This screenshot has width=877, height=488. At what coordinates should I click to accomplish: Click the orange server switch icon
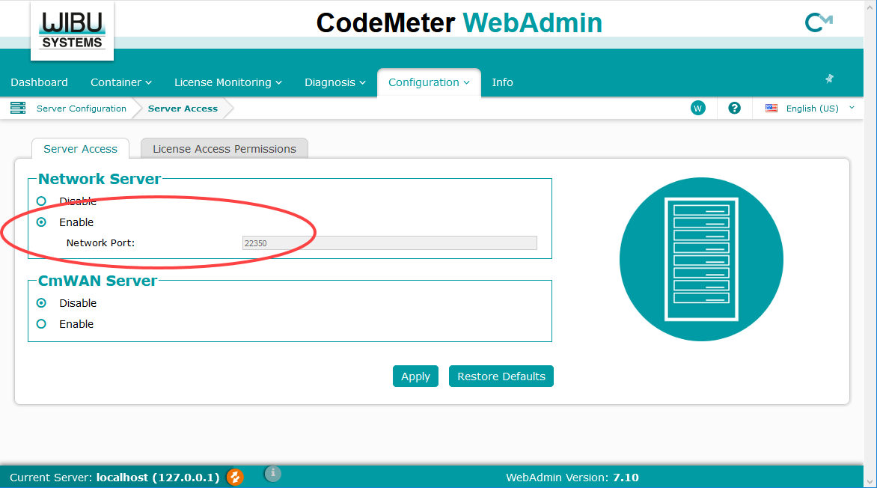[235, 477]
